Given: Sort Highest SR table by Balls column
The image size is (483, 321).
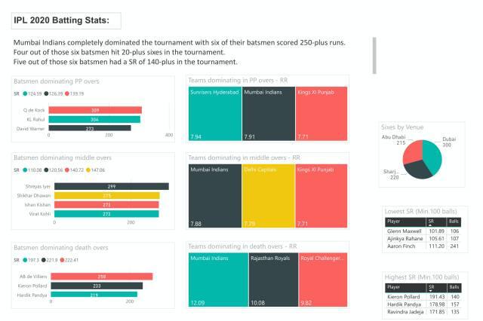Looking at the screenshot, I should 454,287.
